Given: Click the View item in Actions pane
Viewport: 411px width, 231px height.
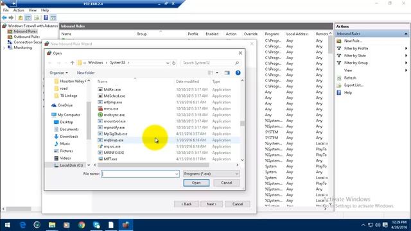Looking at the screenshot, I should pos(348,71).
